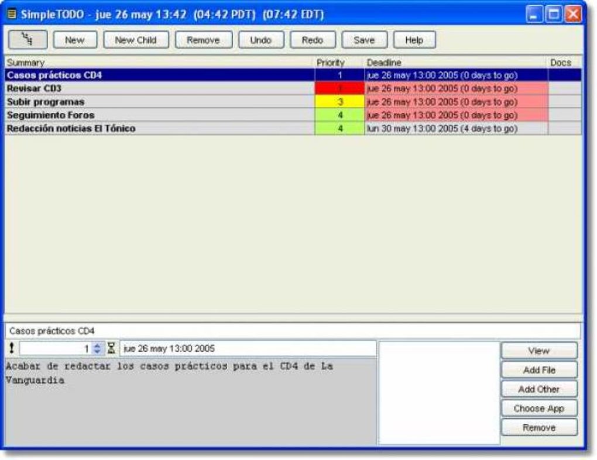Increase priority with spinner up arrow
This screenshot has width=597, height=460.
[98, 345]
